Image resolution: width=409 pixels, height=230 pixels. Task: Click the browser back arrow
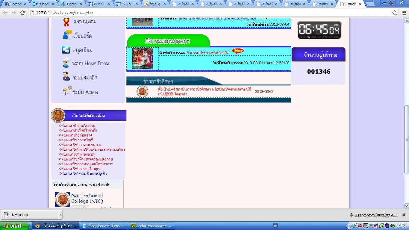[5, 13]
